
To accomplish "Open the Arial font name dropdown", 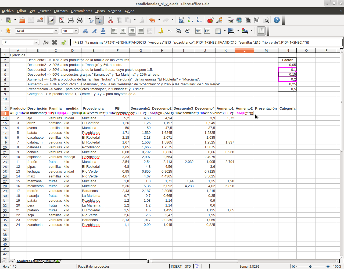I will click(56, 31).
